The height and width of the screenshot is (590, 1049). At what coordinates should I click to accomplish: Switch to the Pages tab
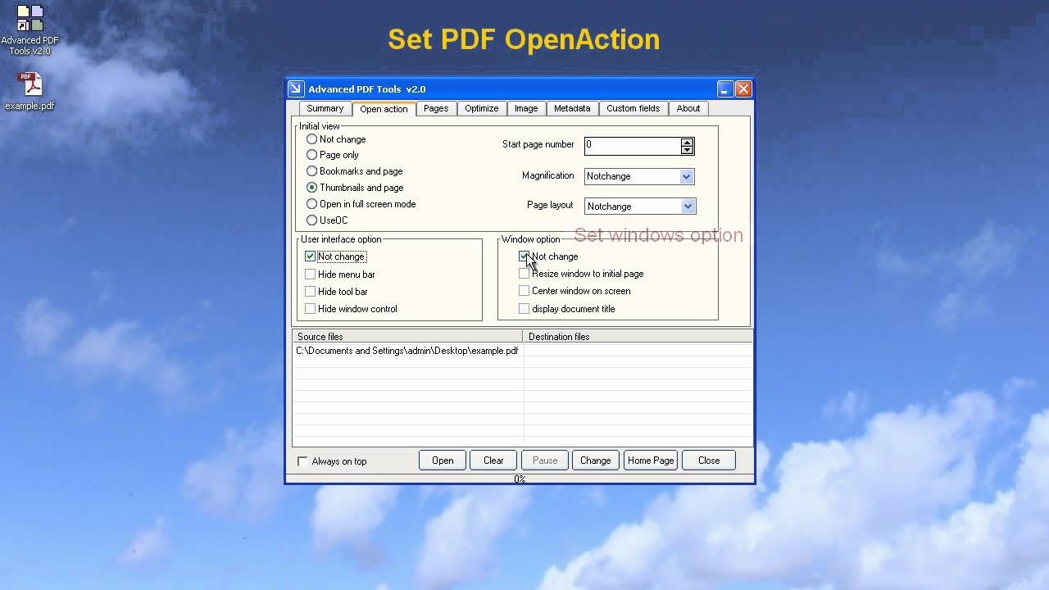pyautogui.click(x=436, y=108)
